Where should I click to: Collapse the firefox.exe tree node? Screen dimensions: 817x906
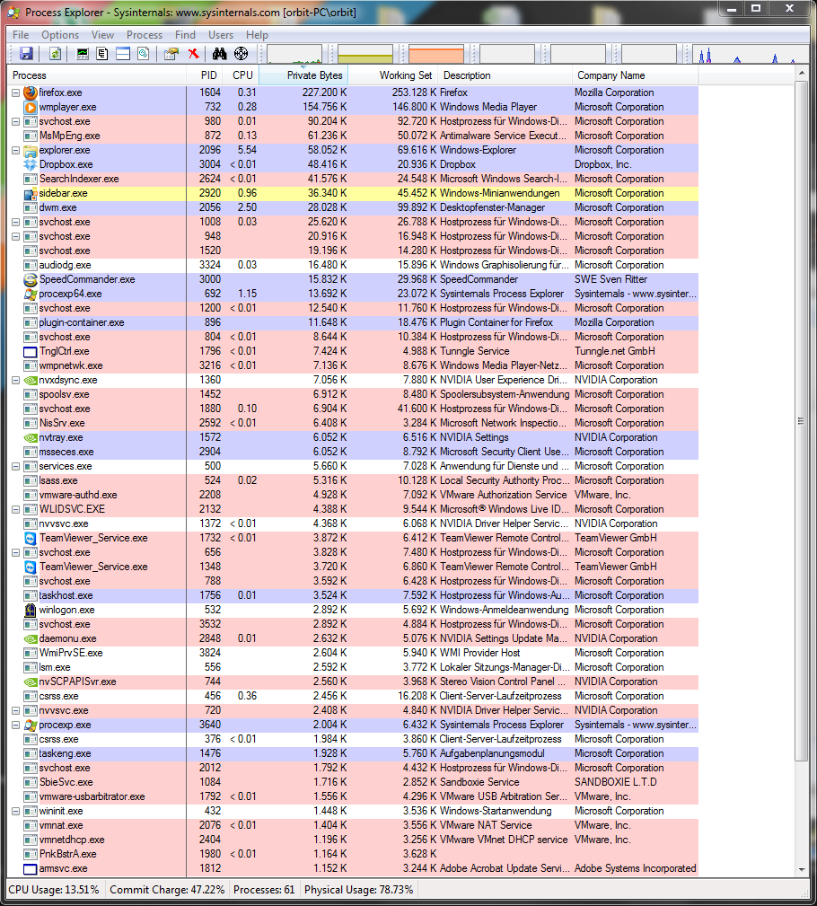[x=16, y=92]
